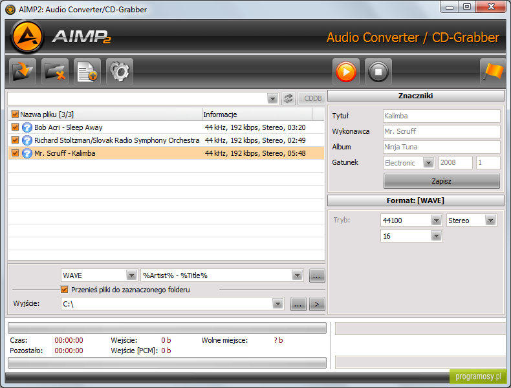Click info text ending 02:49
This screenshot has width=511, height=388.
[255, 140]
